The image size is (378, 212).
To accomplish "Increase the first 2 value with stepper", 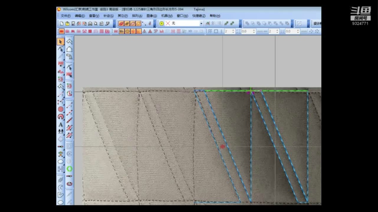I will point(233,30).
